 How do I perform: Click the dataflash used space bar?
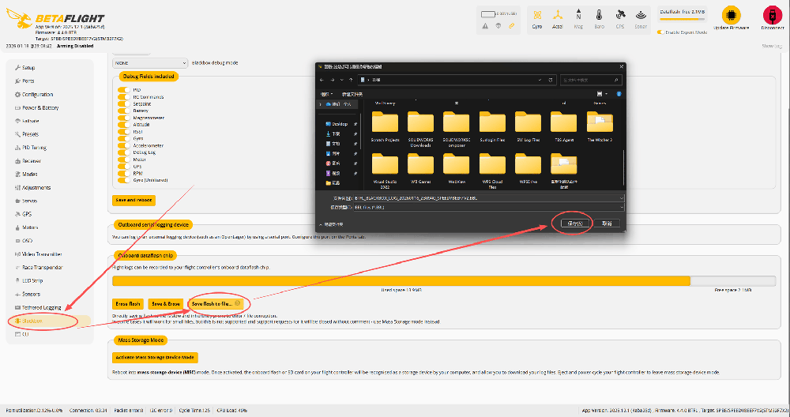coord(401,281)
